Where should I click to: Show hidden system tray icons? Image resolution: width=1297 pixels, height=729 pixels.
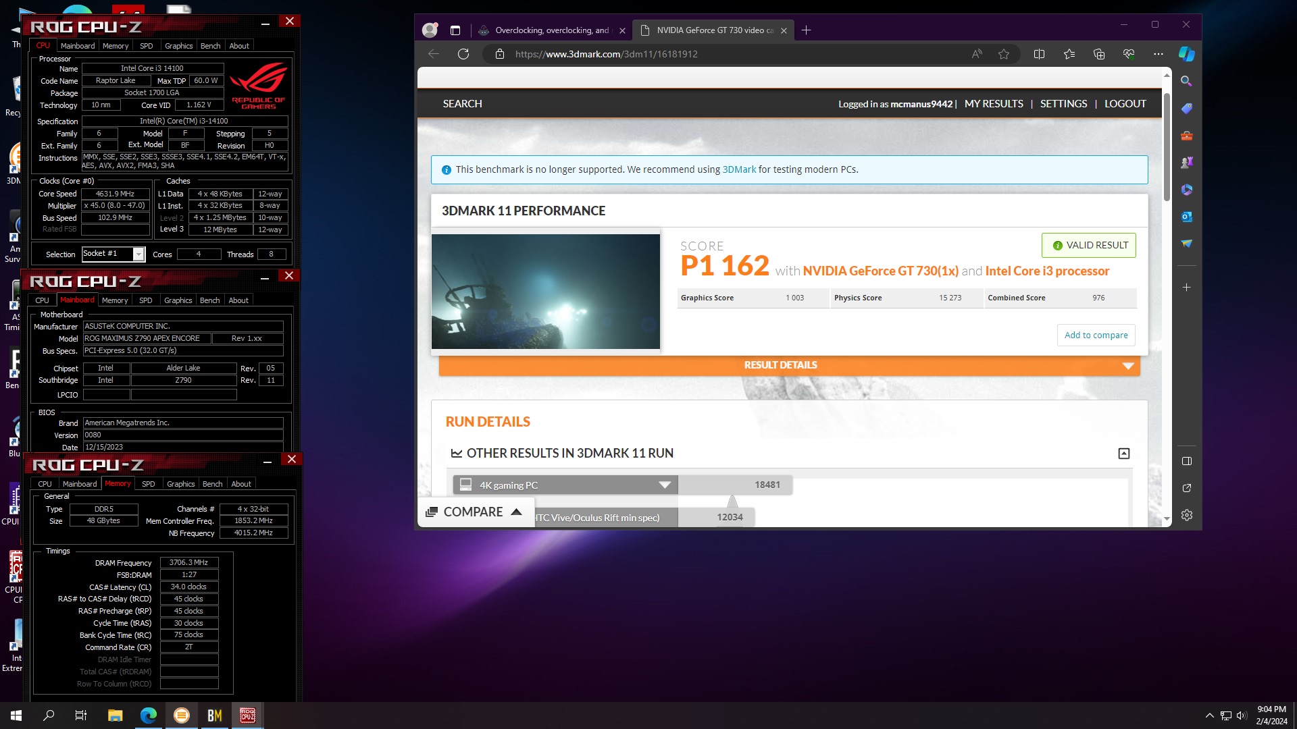tap(1209, 715)
